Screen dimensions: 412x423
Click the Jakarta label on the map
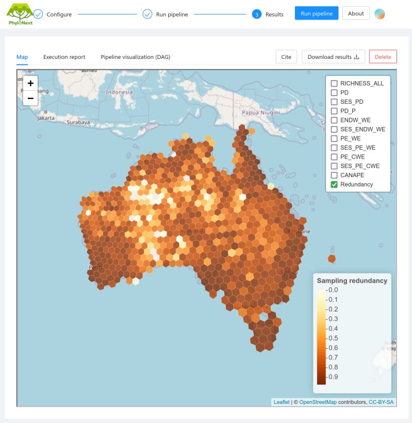[x=46, y=118]
